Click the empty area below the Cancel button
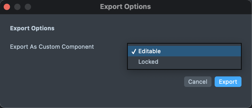The image size is (252, 108). [197, 96]
